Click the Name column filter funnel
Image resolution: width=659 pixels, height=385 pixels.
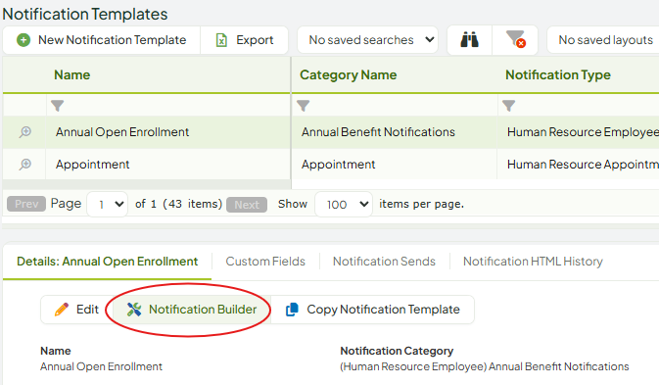point(58,106)
